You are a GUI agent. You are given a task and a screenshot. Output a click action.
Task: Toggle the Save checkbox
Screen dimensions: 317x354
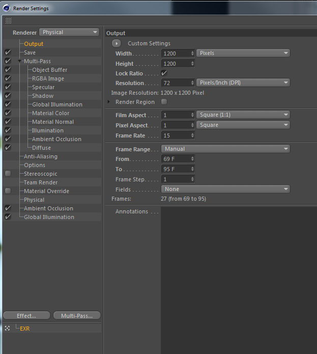point(8,52)
